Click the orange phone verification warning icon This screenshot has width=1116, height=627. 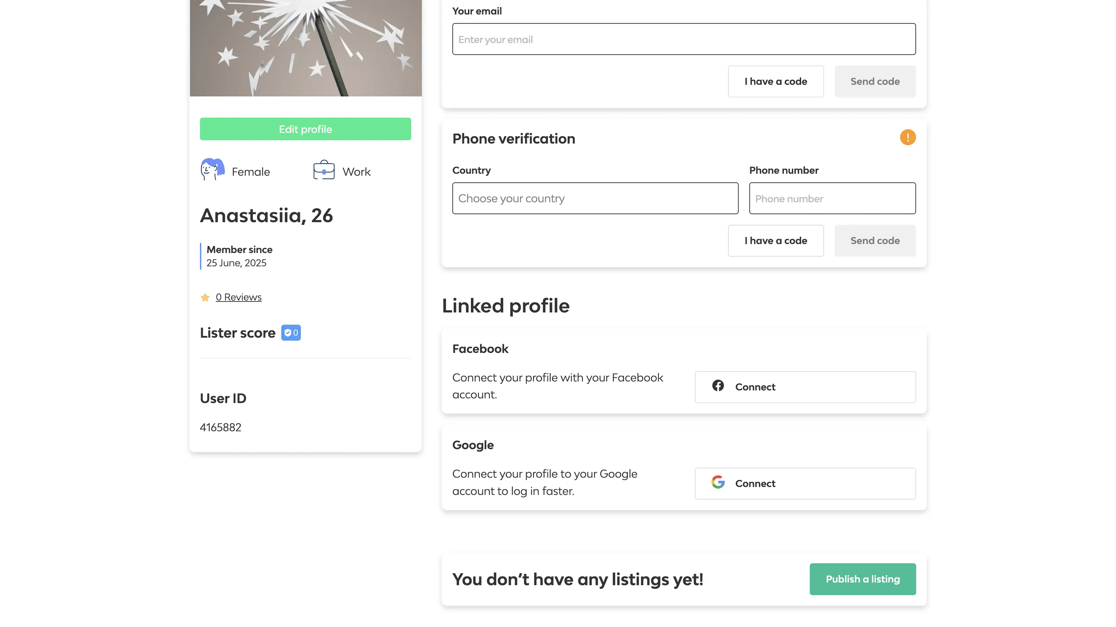click(x=908, y=138)
